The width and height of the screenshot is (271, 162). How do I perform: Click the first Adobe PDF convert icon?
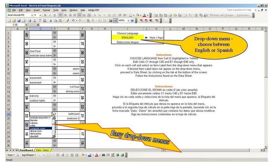click(142, 21)
